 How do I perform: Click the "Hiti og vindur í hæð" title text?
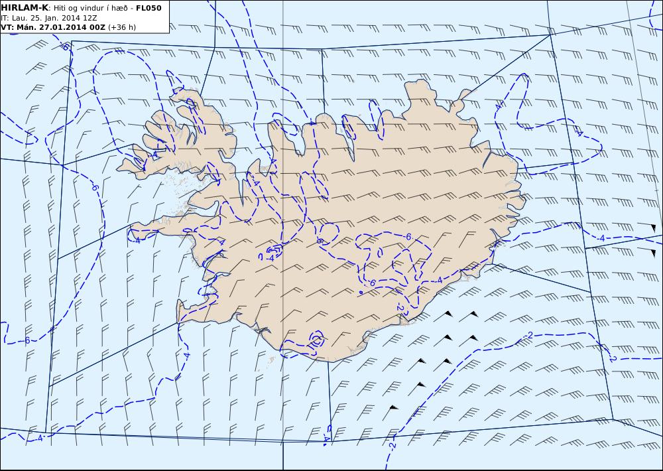[90, 8]
